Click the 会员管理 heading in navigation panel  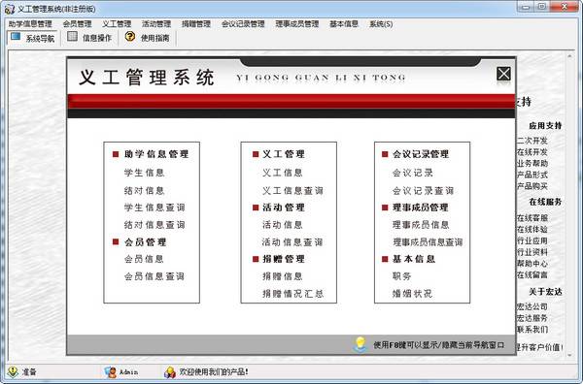coord(146,241)
